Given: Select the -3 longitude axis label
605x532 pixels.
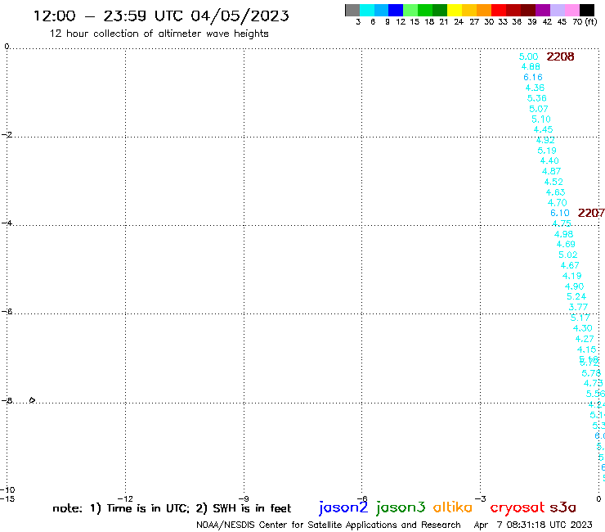Looking at the screenshot, I should click(481, 498).
